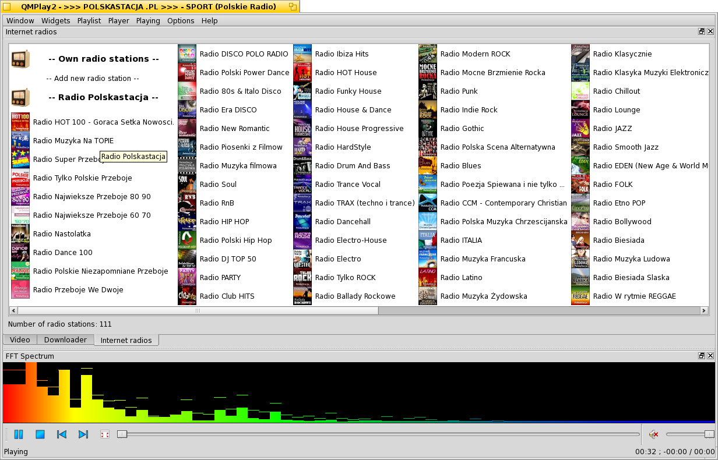Go to previous playlist entry
The width and height of the screenshot is (718, 460).
pyautogui.click(x=62, y=434)
